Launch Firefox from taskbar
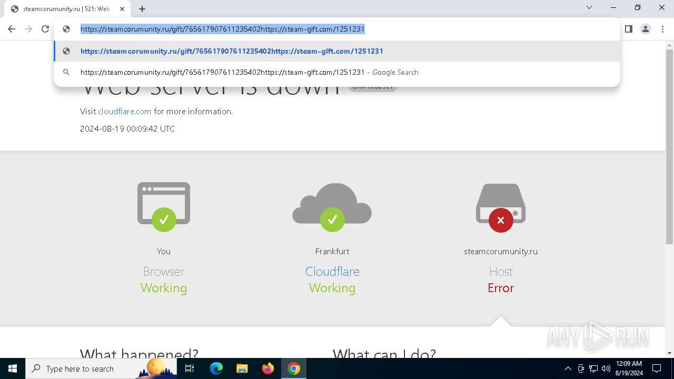Screen dimensions: 674x379 268,368
